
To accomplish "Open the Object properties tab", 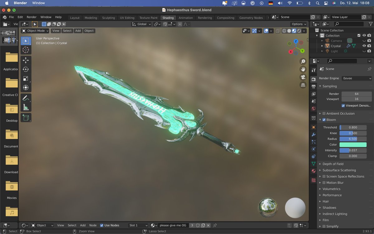I will point(314,127).
